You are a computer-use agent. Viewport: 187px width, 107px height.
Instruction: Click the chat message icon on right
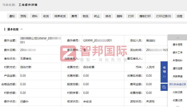[164, 87]
